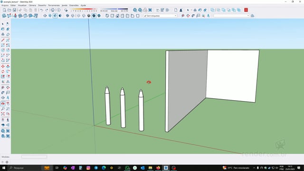
Task: Adjust the shadow date month slider
Action: (84, 9)
